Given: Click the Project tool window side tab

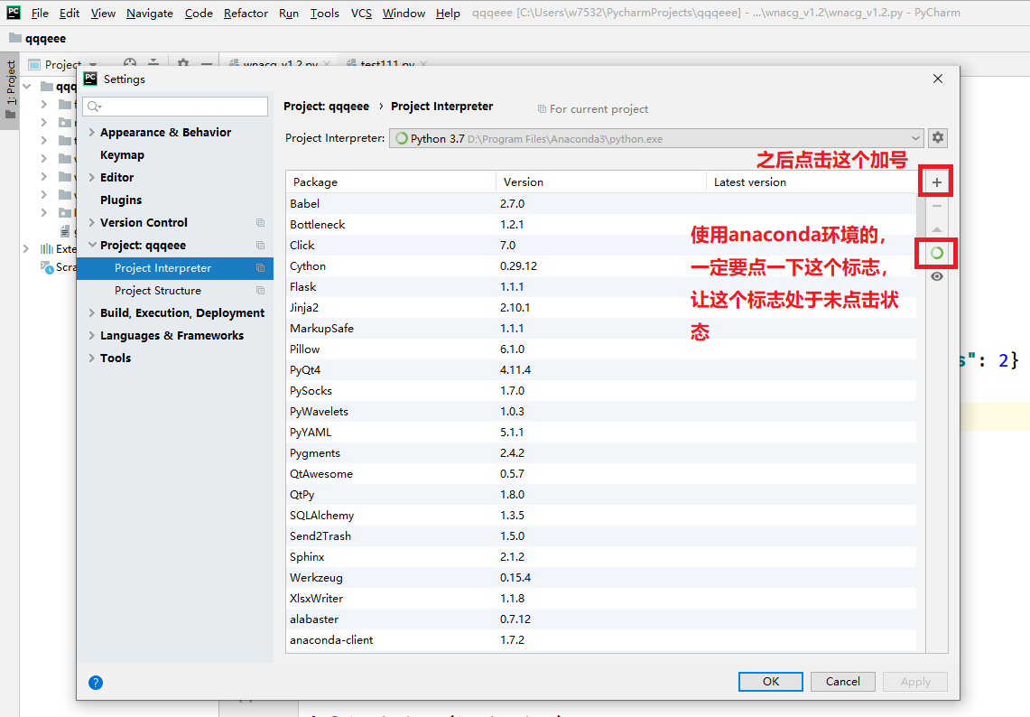Looking at the screenshot, I should coord(10,90).
